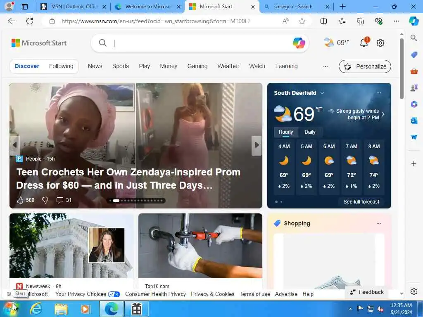The height and width of the screenshot is (317, 423).
Task: Select Daily forecast tab
Action: tap(310, 132)
